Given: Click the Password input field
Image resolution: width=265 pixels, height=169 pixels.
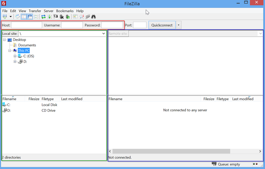Looking at the screenshot, I should point(112,25).
